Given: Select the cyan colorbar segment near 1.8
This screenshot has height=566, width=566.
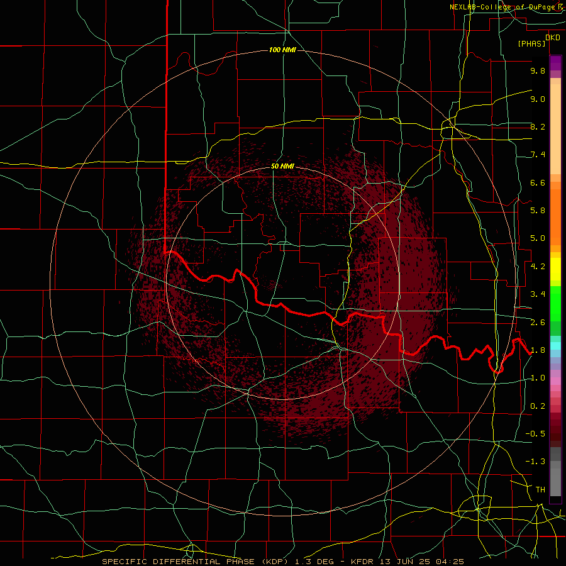Looking at the screenshot, I should pos(555,346).
